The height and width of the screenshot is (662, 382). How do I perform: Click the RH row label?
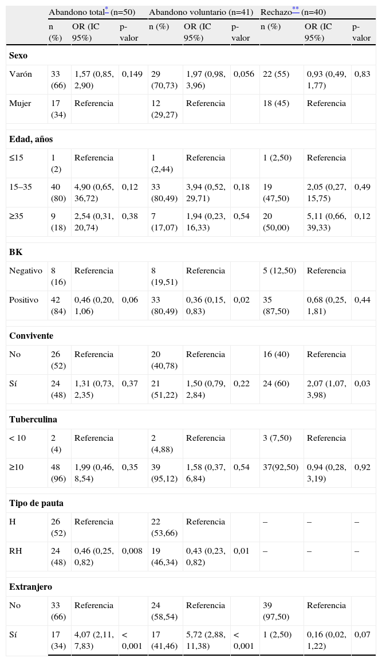click(15, 551)
